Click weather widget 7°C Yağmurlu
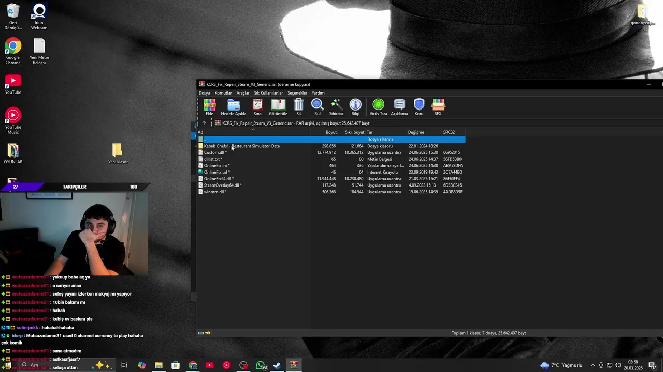Viewport: 663px width, 372px height. 561,365
